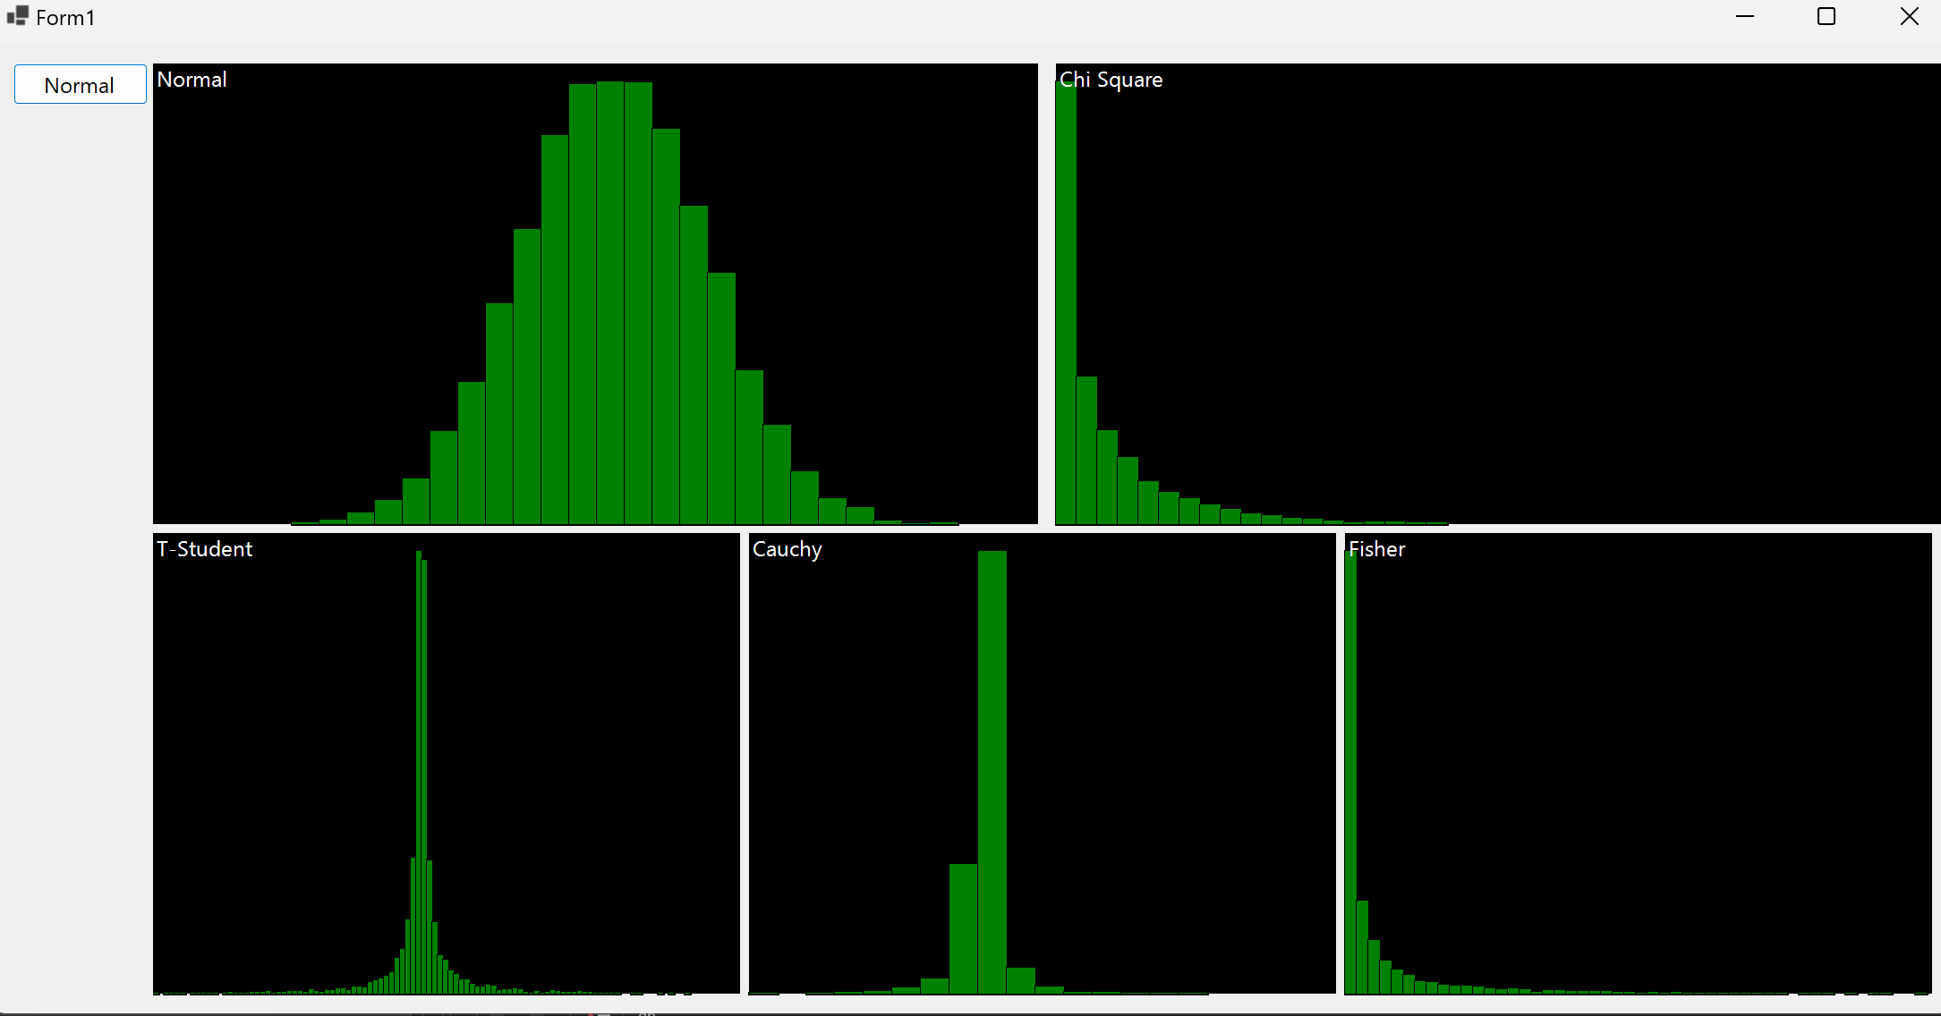Click the Normal histogram chart label
The height and width of the screenshot is (1016, 1941).
click(192, 80)
